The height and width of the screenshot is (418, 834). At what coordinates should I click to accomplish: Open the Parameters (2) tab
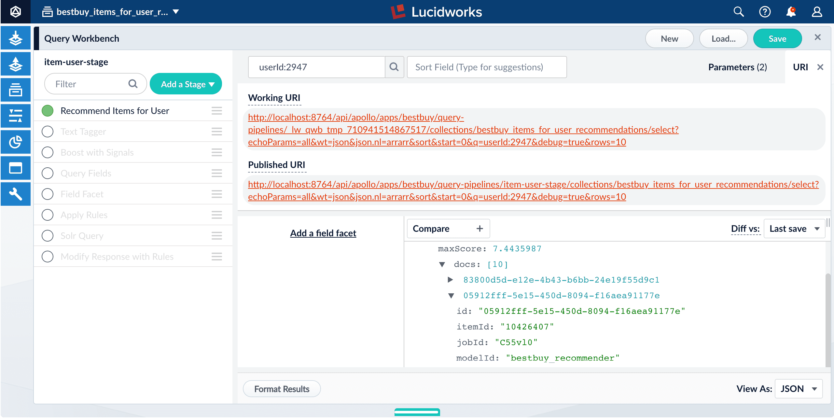click(x=737, y=67)
